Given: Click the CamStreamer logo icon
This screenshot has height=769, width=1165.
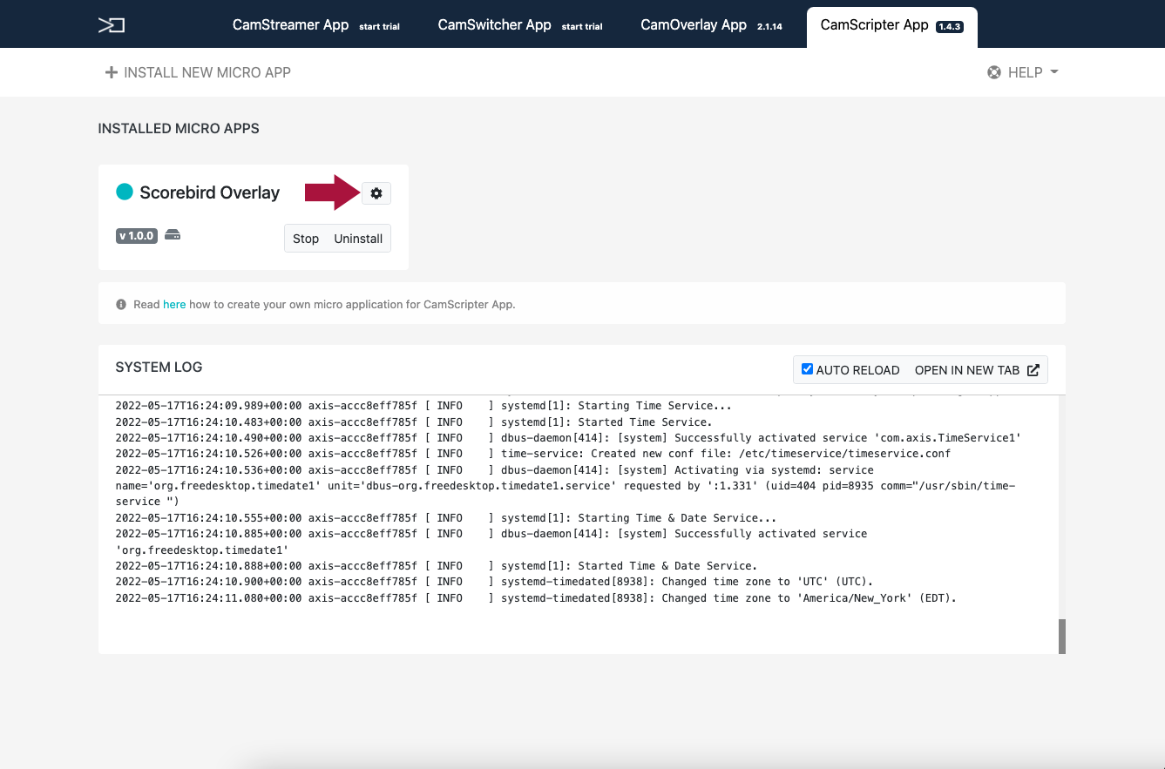Looking at the screenshot, I should point(112,25).
